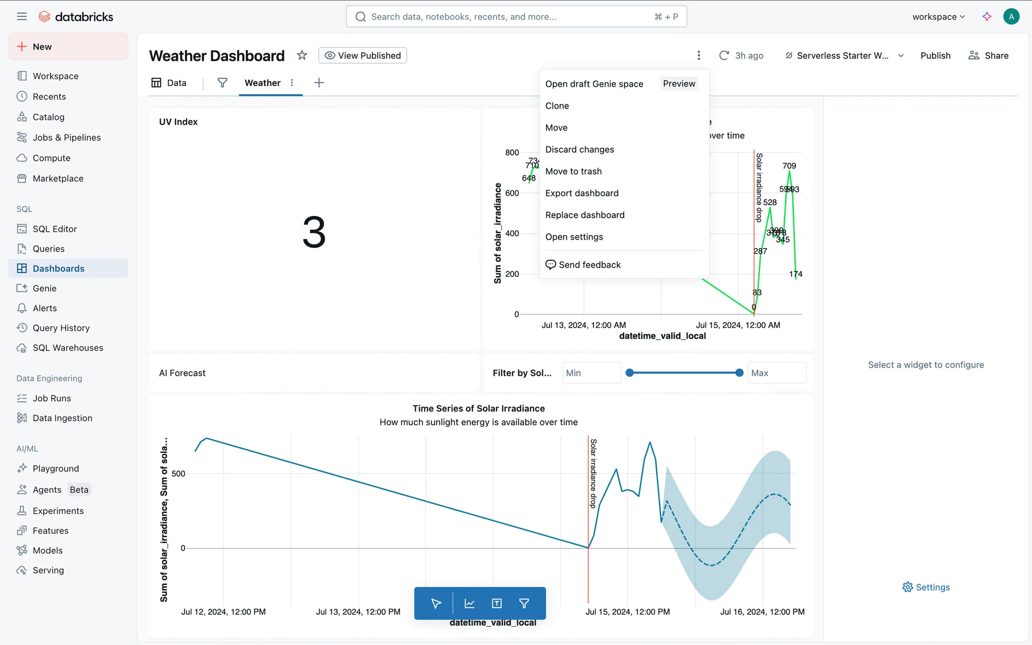Select the add visualization chart tool
Viewport: 1032px width, 645px height.
coord(469,604)
